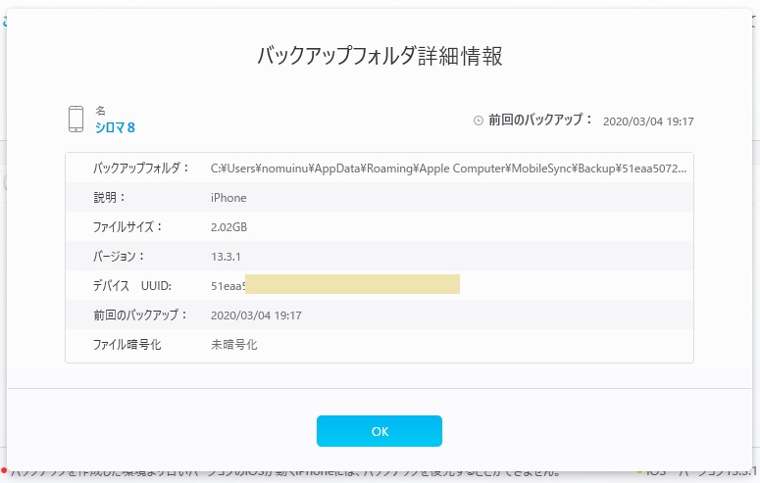Click the header 前回のバックアップ： label
Image resolution: width=760 pixels, height=483 pixels.
pyautogui.click(x=540, y=120)
